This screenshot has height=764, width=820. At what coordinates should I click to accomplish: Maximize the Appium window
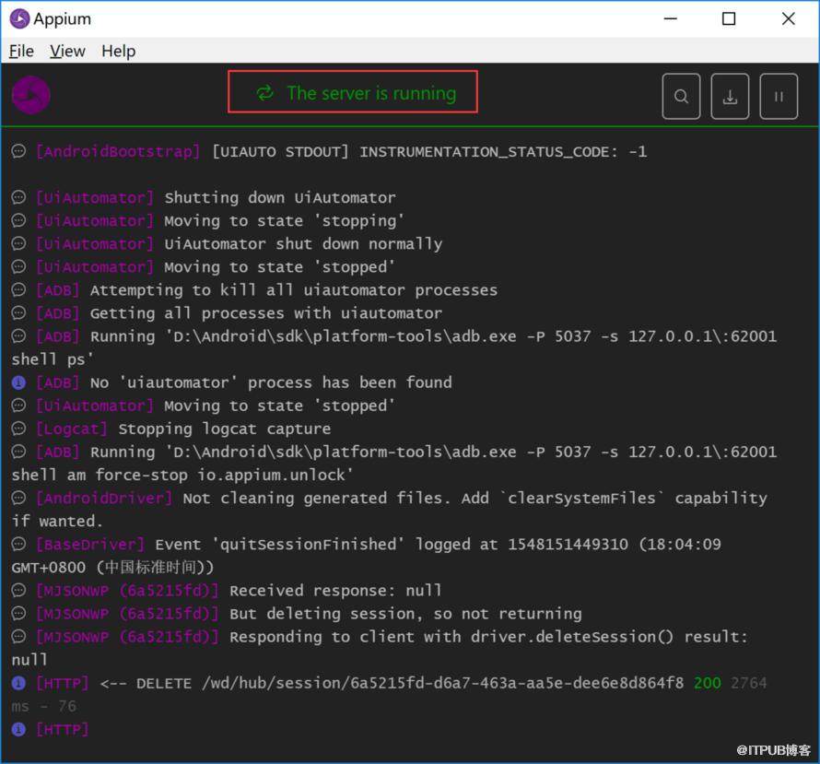(x=729, y=18)
